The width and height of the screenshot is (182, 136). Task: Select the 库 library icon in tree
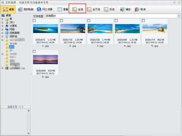[x=7, y=19]
